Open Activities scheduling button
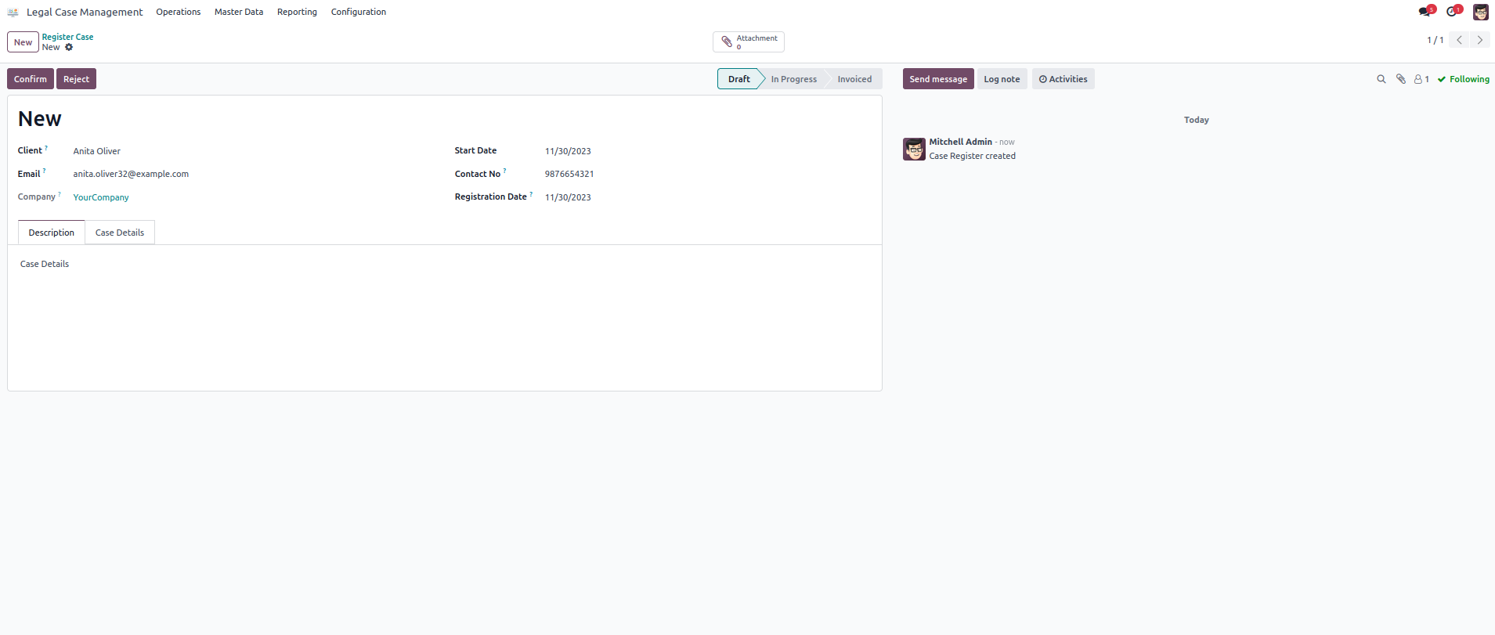The width and height of the screenshot is (1495, 635). (1063, 79)
